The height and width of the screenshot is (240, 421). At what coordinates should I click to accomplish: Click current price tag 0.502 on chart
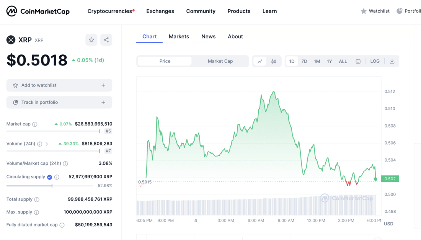pos(390,179)
